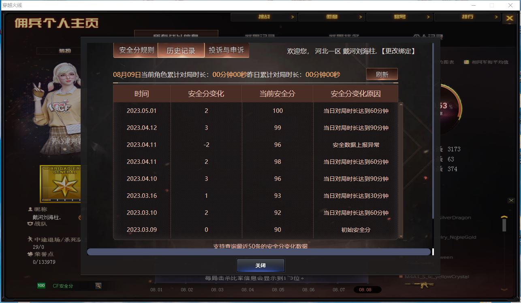
Task: Click the 2023.05.01 date cell
Action: pyautogui.click(x=142, y=111)
